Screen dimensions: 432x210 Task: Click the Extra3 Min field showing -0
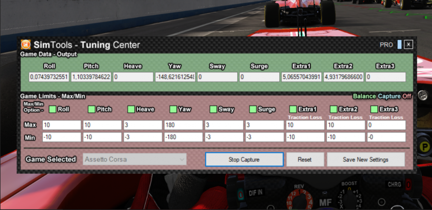pyautogui.click(x=386, y=137)
